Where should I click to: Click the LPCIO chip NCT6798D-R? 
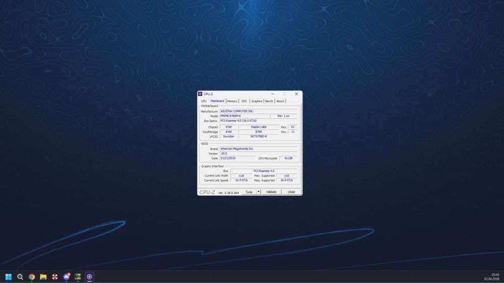pyautogui.click(x=259, y=136)
